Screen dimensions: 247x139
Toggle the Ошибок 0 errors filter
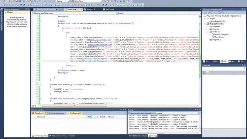click(38, 113)
